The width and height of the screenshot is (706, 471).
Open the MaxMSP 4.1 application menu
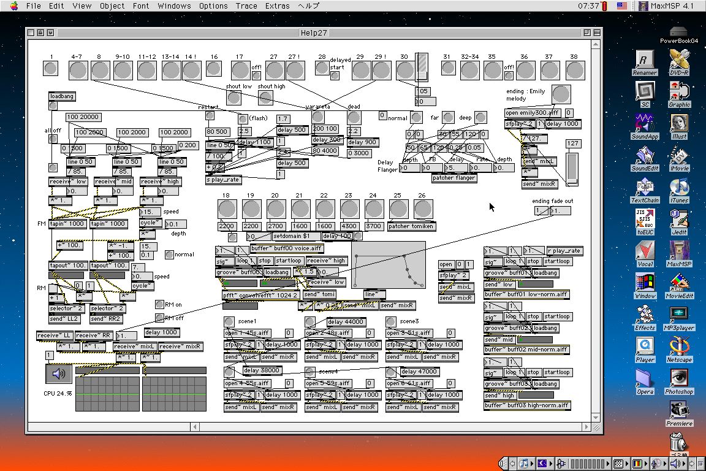pyautogui.click(x=666, y=6)
